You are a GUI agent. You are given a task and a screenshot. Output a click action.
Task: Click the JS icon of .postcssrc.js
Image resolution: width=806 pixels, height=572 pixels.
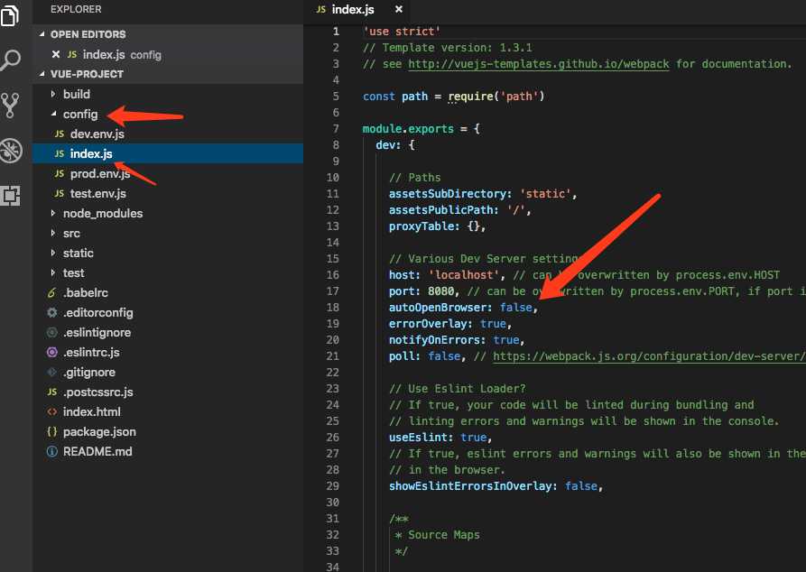click(52, 392)
